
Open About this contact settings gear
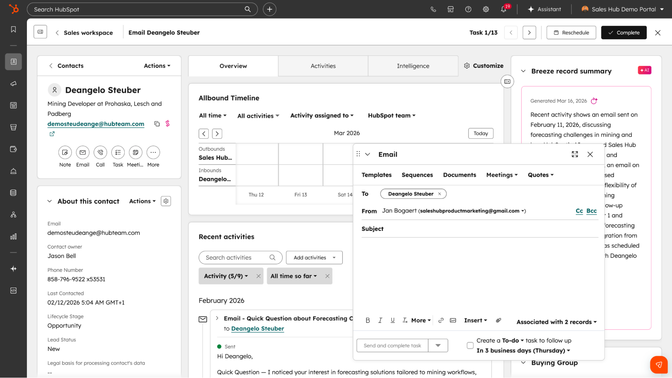point(166,201)
